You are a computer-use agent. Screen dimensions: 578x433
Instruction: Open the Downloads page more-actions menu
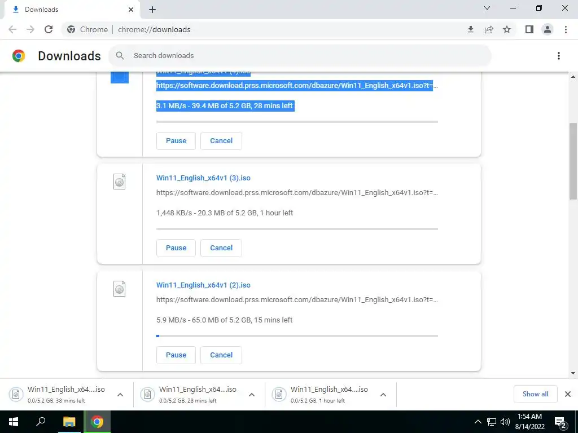point(559,56)
